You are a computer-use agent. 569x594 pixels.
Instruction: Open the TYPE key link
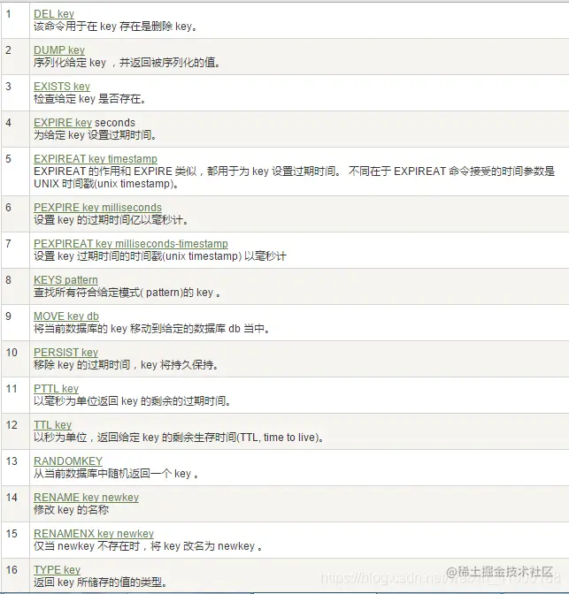[x=57, y=570]
